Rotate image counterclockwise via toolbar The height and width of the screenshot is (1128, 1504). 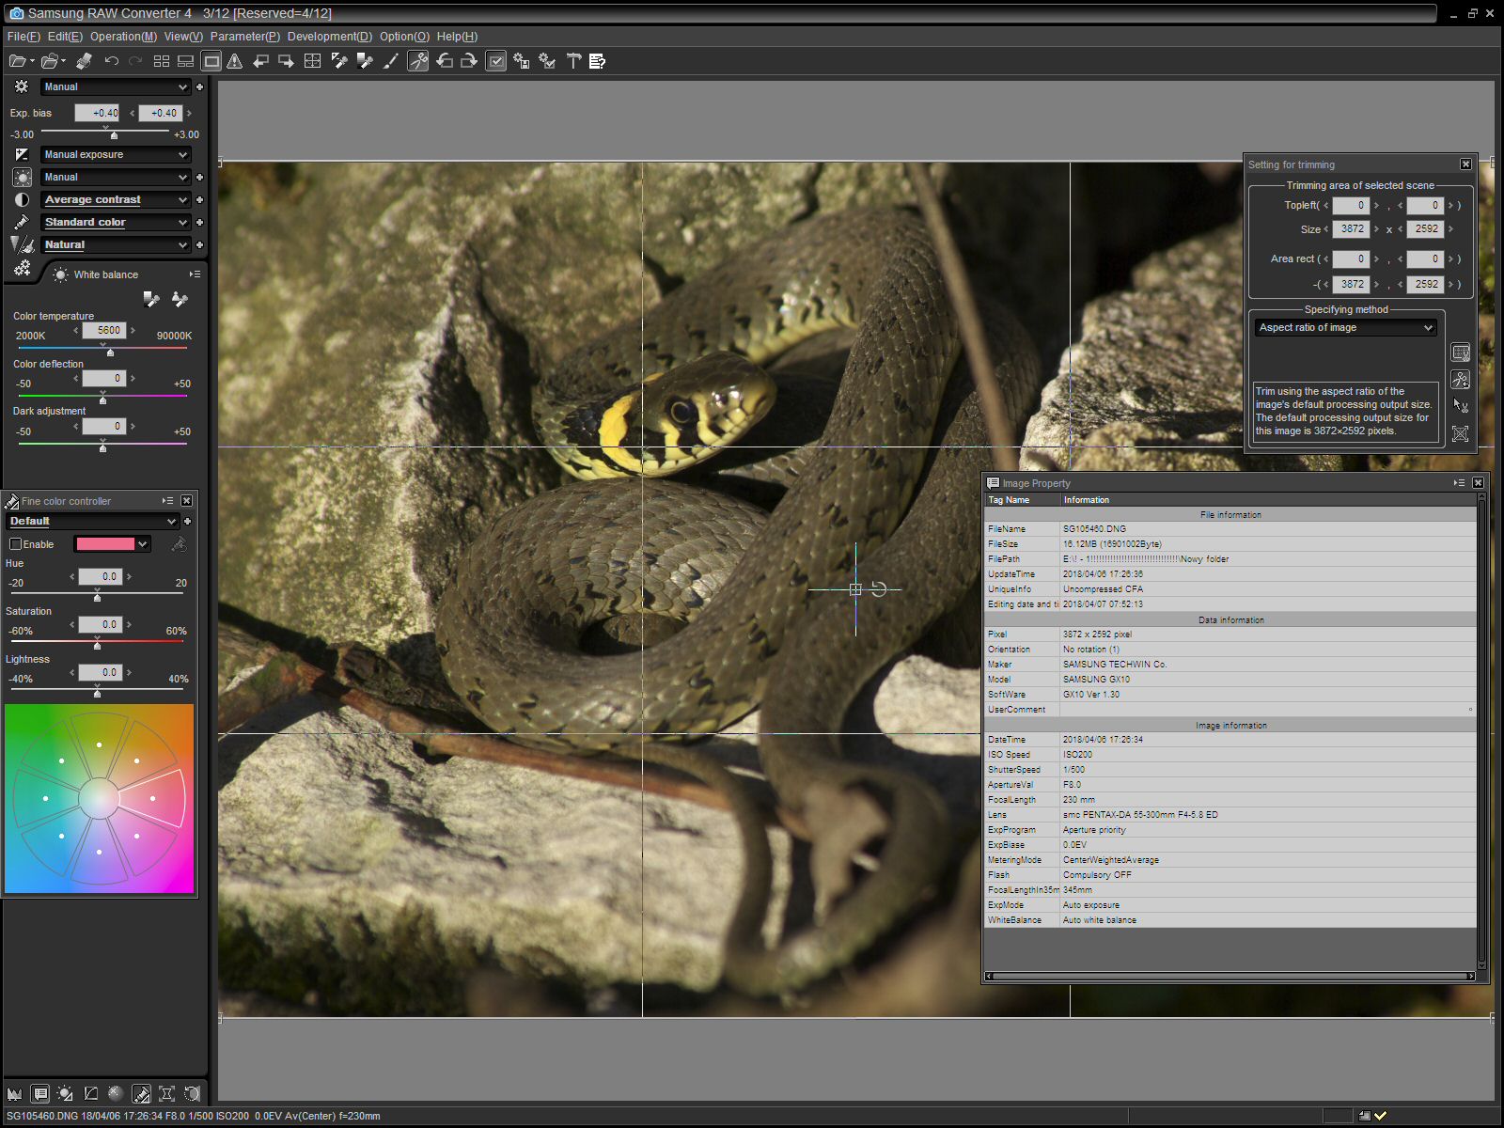pos(445,61)
